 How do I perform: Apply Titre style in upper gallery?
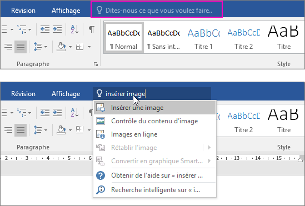[283, 37]
